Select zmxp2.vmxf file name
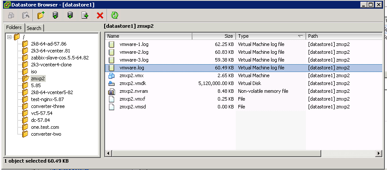Viewport: 387px width, 170px height. (132, 99)
